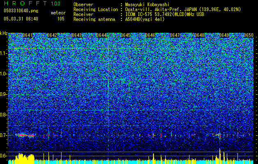Click the 0648 time marker

click(199, 35)
